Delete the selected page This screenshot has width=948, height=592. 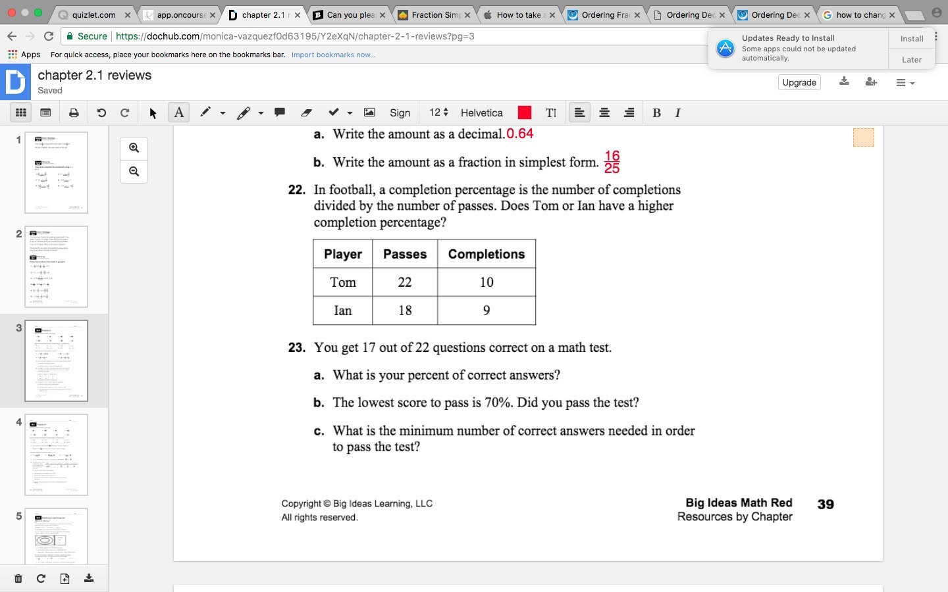click(x=18, y=578)
